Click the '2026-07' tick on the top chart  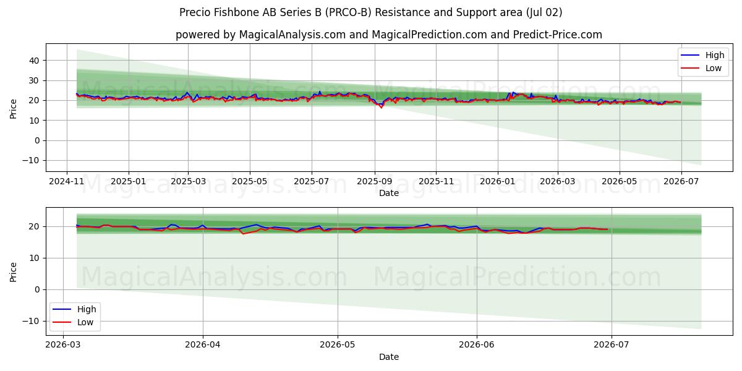point(681,182)
